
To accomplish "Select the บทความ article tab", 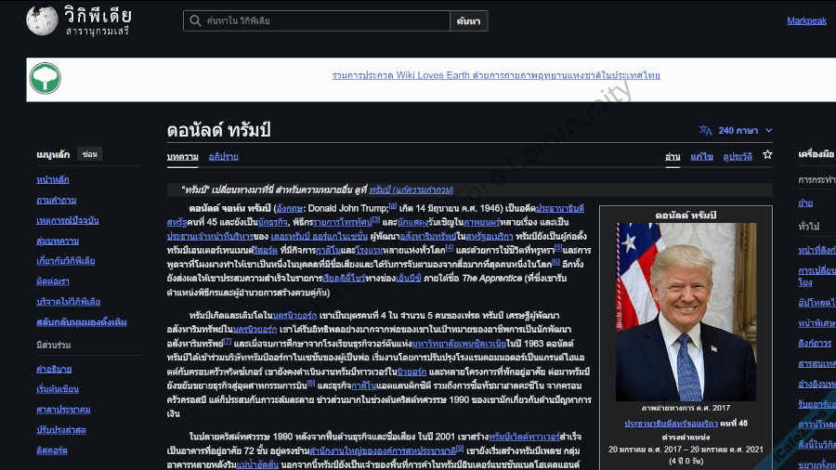I will (182, 157).
